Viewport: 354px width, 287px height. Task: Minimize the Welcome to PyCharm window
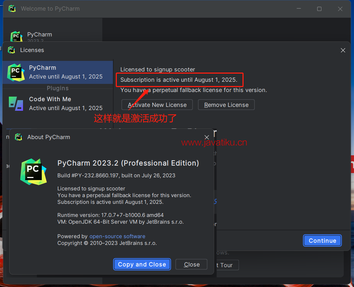pyautogui.click(x=299, y=9)
